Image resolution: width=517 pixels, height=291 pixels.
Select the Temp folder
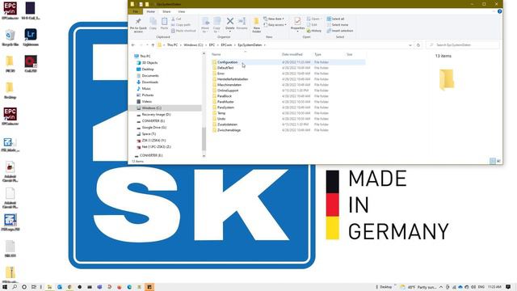click(221, 113)
